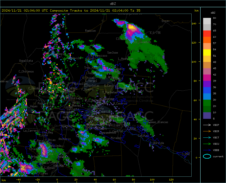Click the SanJose place label
The height and width of the screenshot is (183, 226).
coord(112,53)
